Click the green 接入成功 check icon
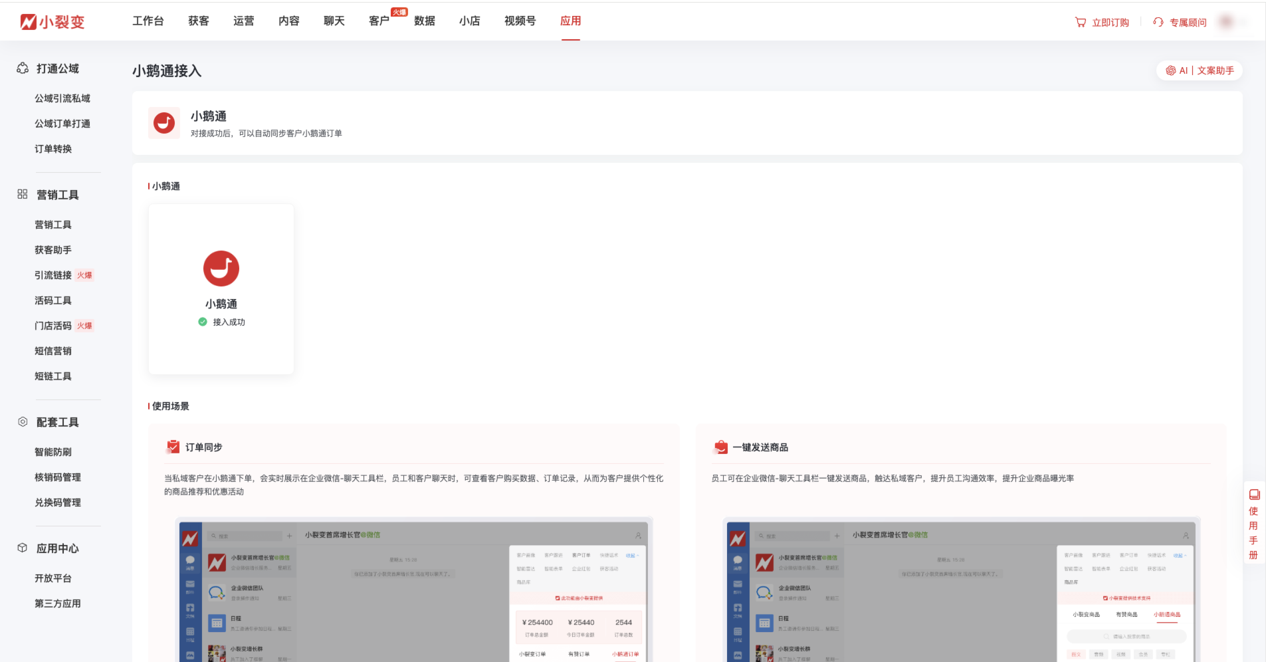1266x662 pixels. pyautogui.click(x=203, y=322)
